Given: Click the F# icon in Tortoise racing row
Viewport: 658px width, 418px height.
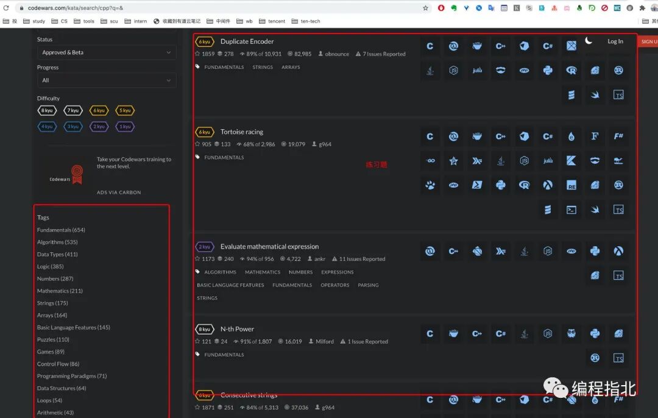Looking at the screenshot, I should pos(618,136).
